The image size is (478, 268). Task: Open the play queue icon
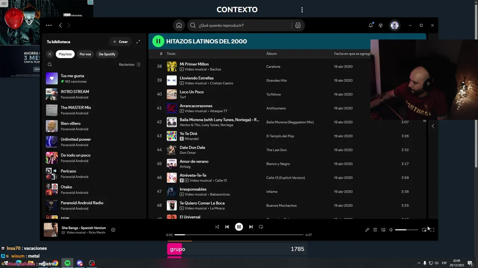(375, 230)
